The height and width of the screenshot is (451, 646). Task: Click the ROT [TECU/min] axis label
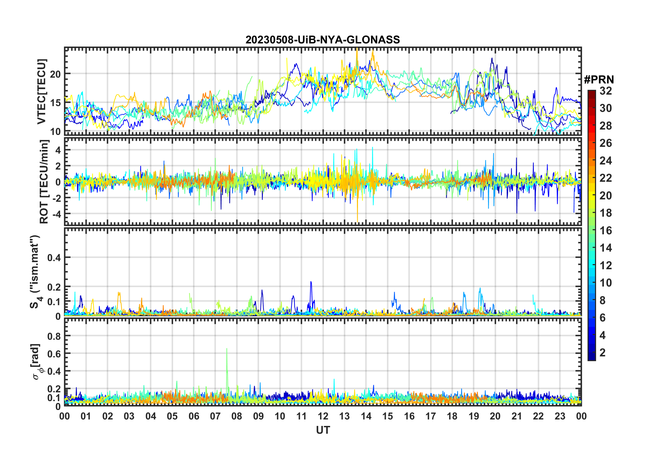click(x=44, y=182)
